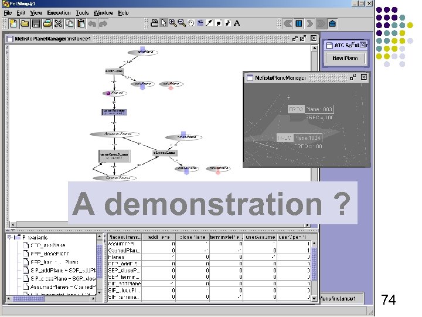Select the text label 'A' tool

point(237,23)
